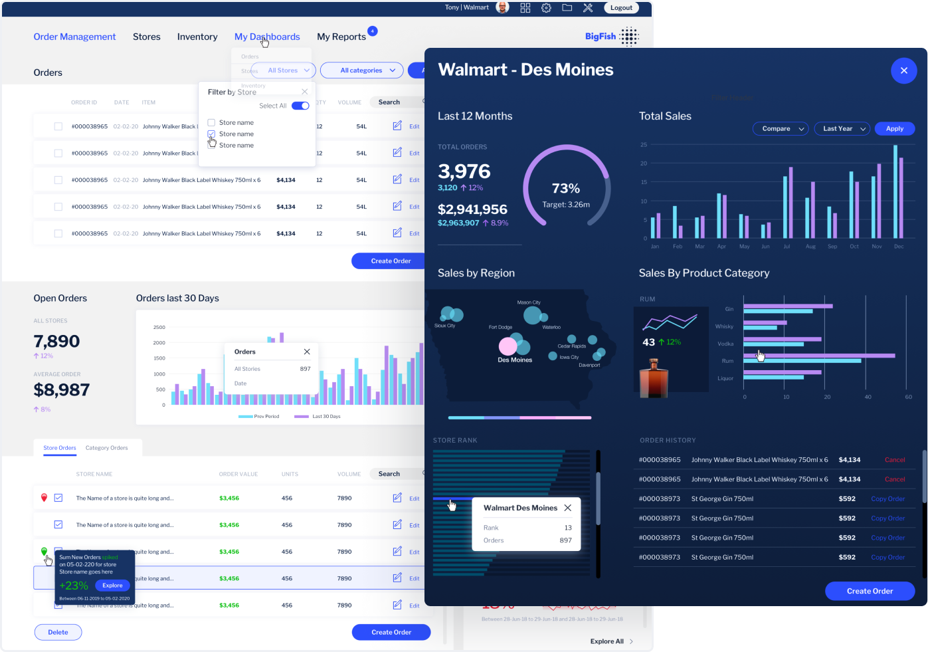Open the Inventory menu item
928x652 pixels.
197,37
